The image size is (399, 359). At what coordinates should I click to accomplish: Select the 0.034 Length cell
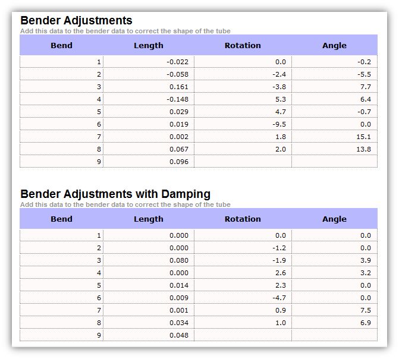[x=178, y=323]
